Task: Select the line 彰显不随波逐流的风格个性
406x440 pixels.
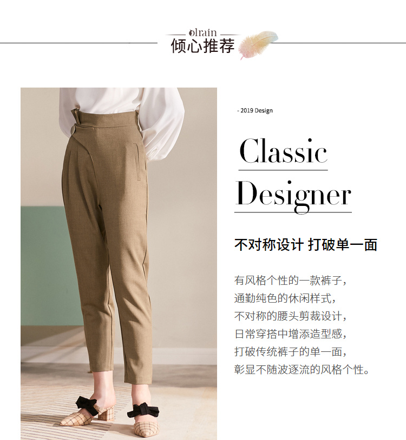Action: pos(302,370)
